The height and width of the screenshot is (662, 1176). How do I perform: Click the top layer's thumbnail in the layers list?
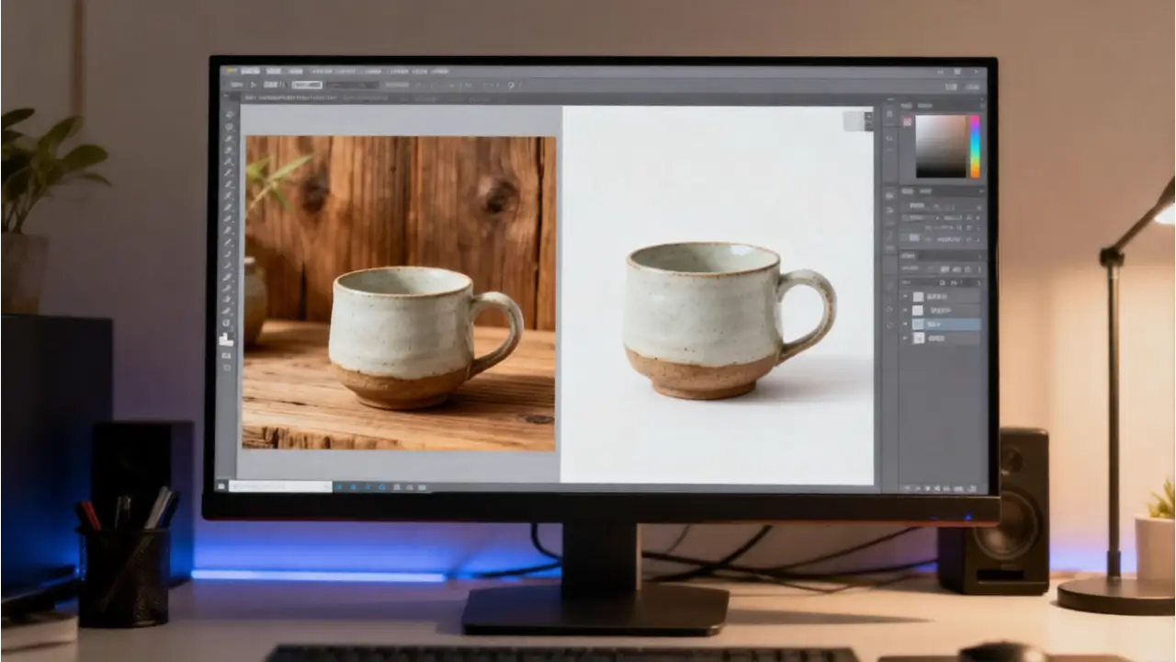tap(918, 297)
